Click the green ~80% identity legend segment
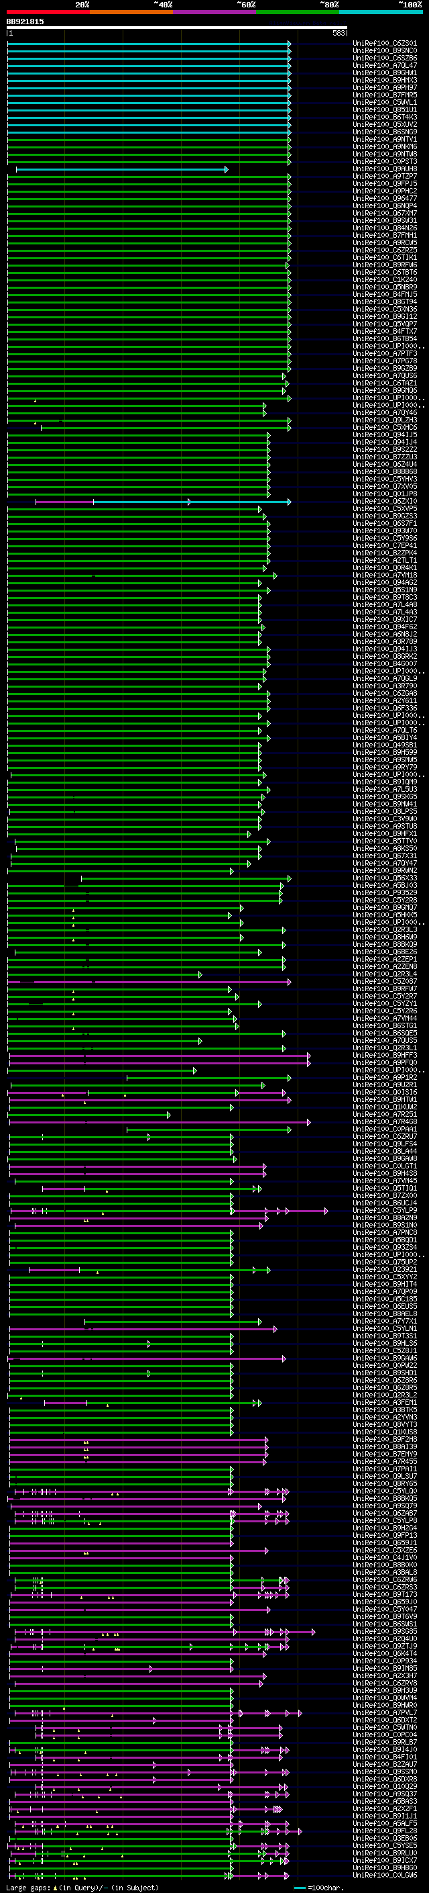The height and width of the screenshot is (1893, 429). [x=298, y=13]
